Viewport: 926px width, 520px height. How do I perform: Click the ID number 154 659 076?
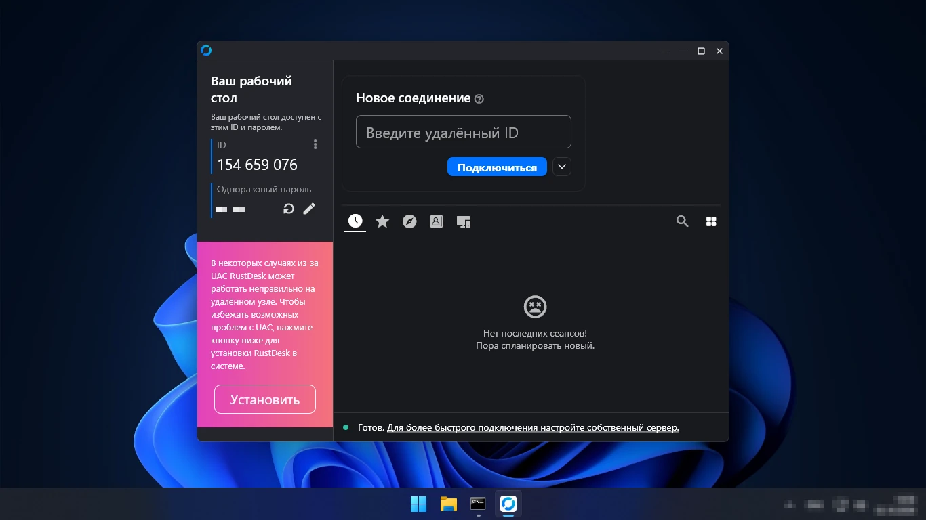click(x=257, y=165)
